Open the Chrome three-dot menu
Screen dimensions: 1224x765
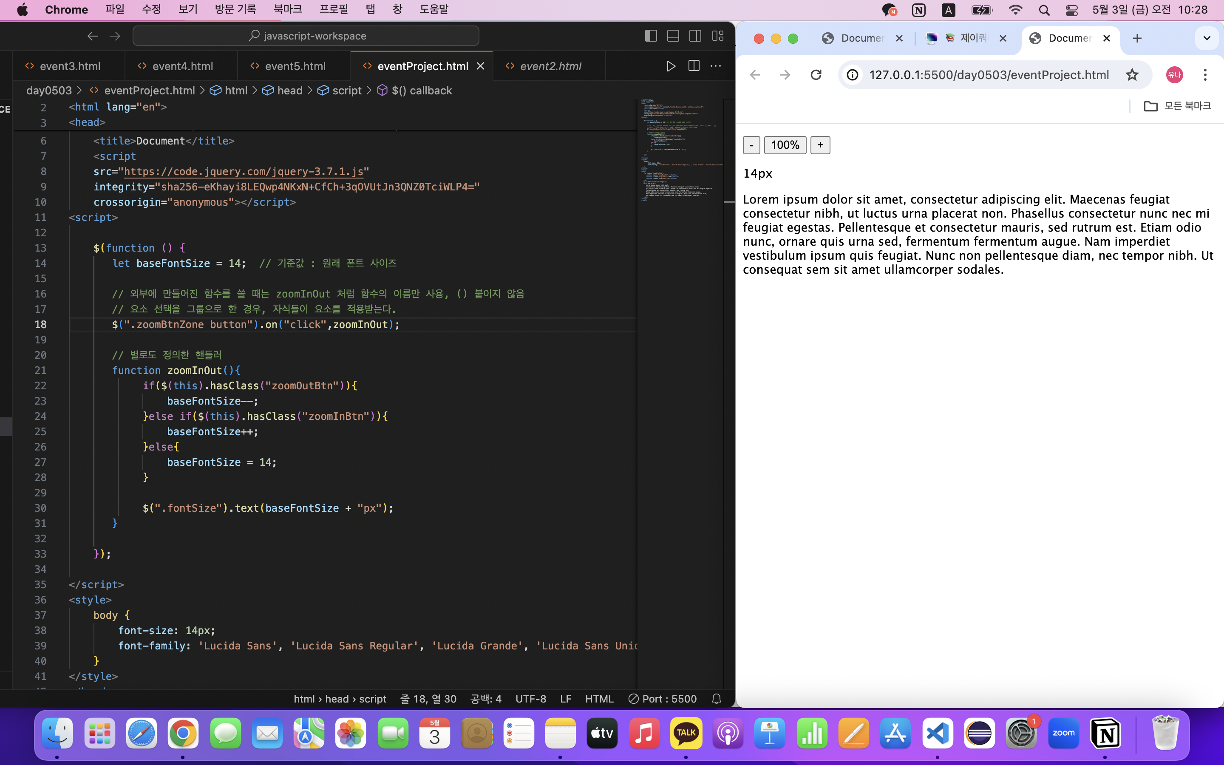tap(1205, 75)
